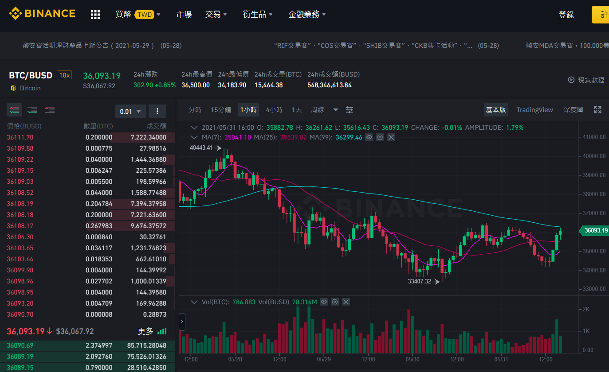This screenshot has width=609, height=372.
Task: Open the 幣安寶活期理財產品上新公告 announcement
Action: click(102, 46)
